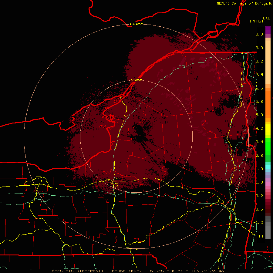Select the -1.3 value on the scale
Image resolution: width=273 pixels, height=273 pixels.
pyautogui.click(x=258, y=223)
